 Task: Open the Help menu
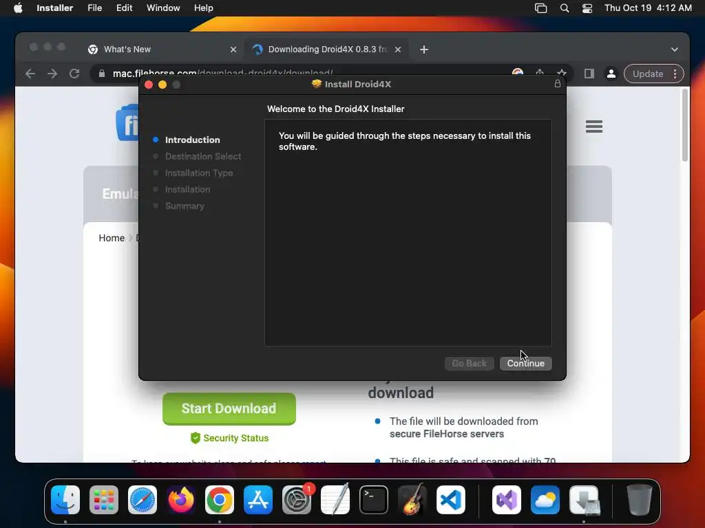203,8
